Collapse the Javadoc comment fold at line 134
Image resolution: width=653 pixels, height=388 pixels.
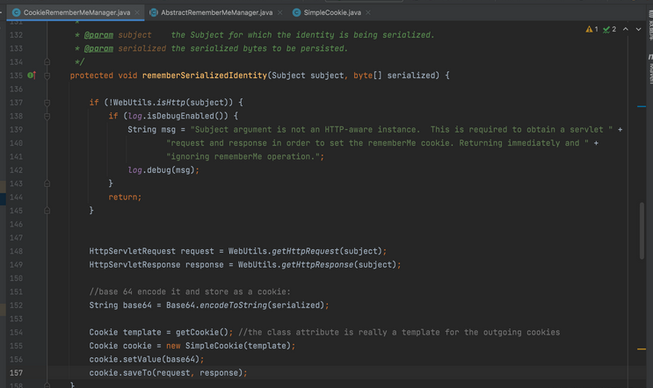pyautogui.click(x=47, y=62)
